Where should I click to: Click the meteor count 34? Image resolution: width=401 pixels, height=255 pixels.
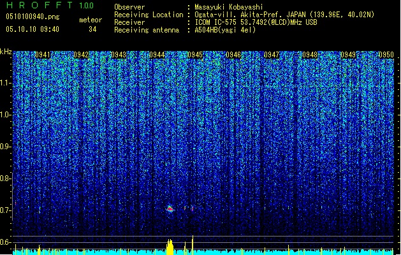pos(92,29)
